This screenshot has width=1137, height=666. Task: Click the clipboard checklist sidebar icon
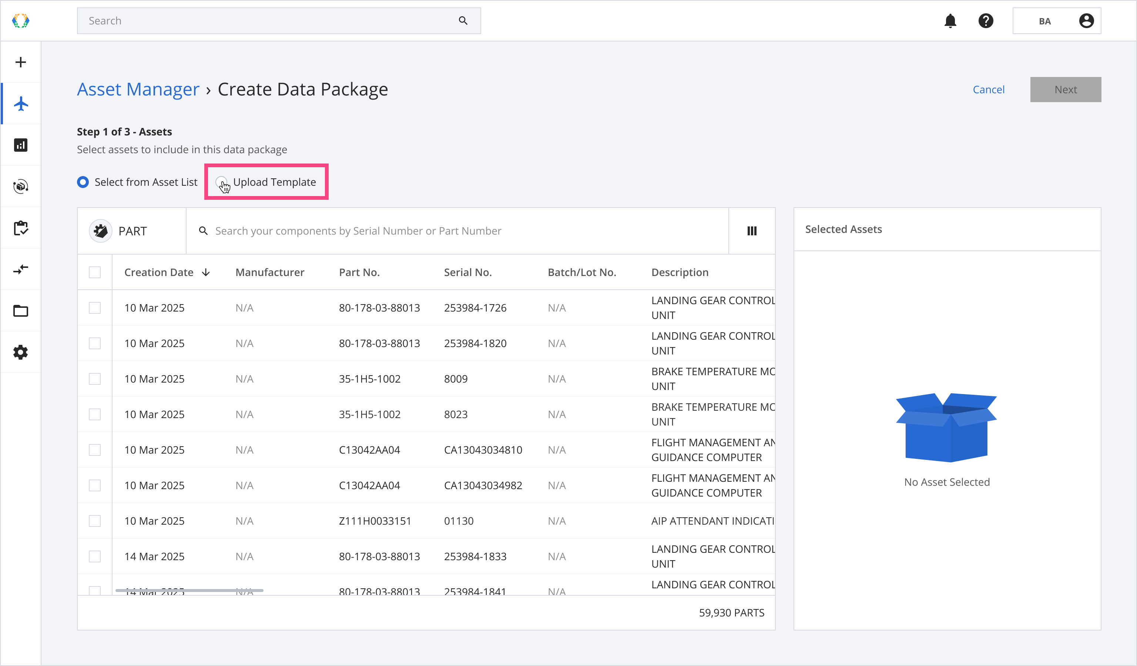click(x=21, y=228)
